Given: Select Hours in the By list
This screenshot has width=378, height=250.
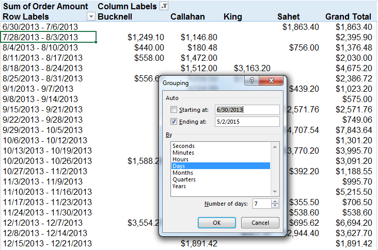Looking at the screenshot, I should pos(180,159).
